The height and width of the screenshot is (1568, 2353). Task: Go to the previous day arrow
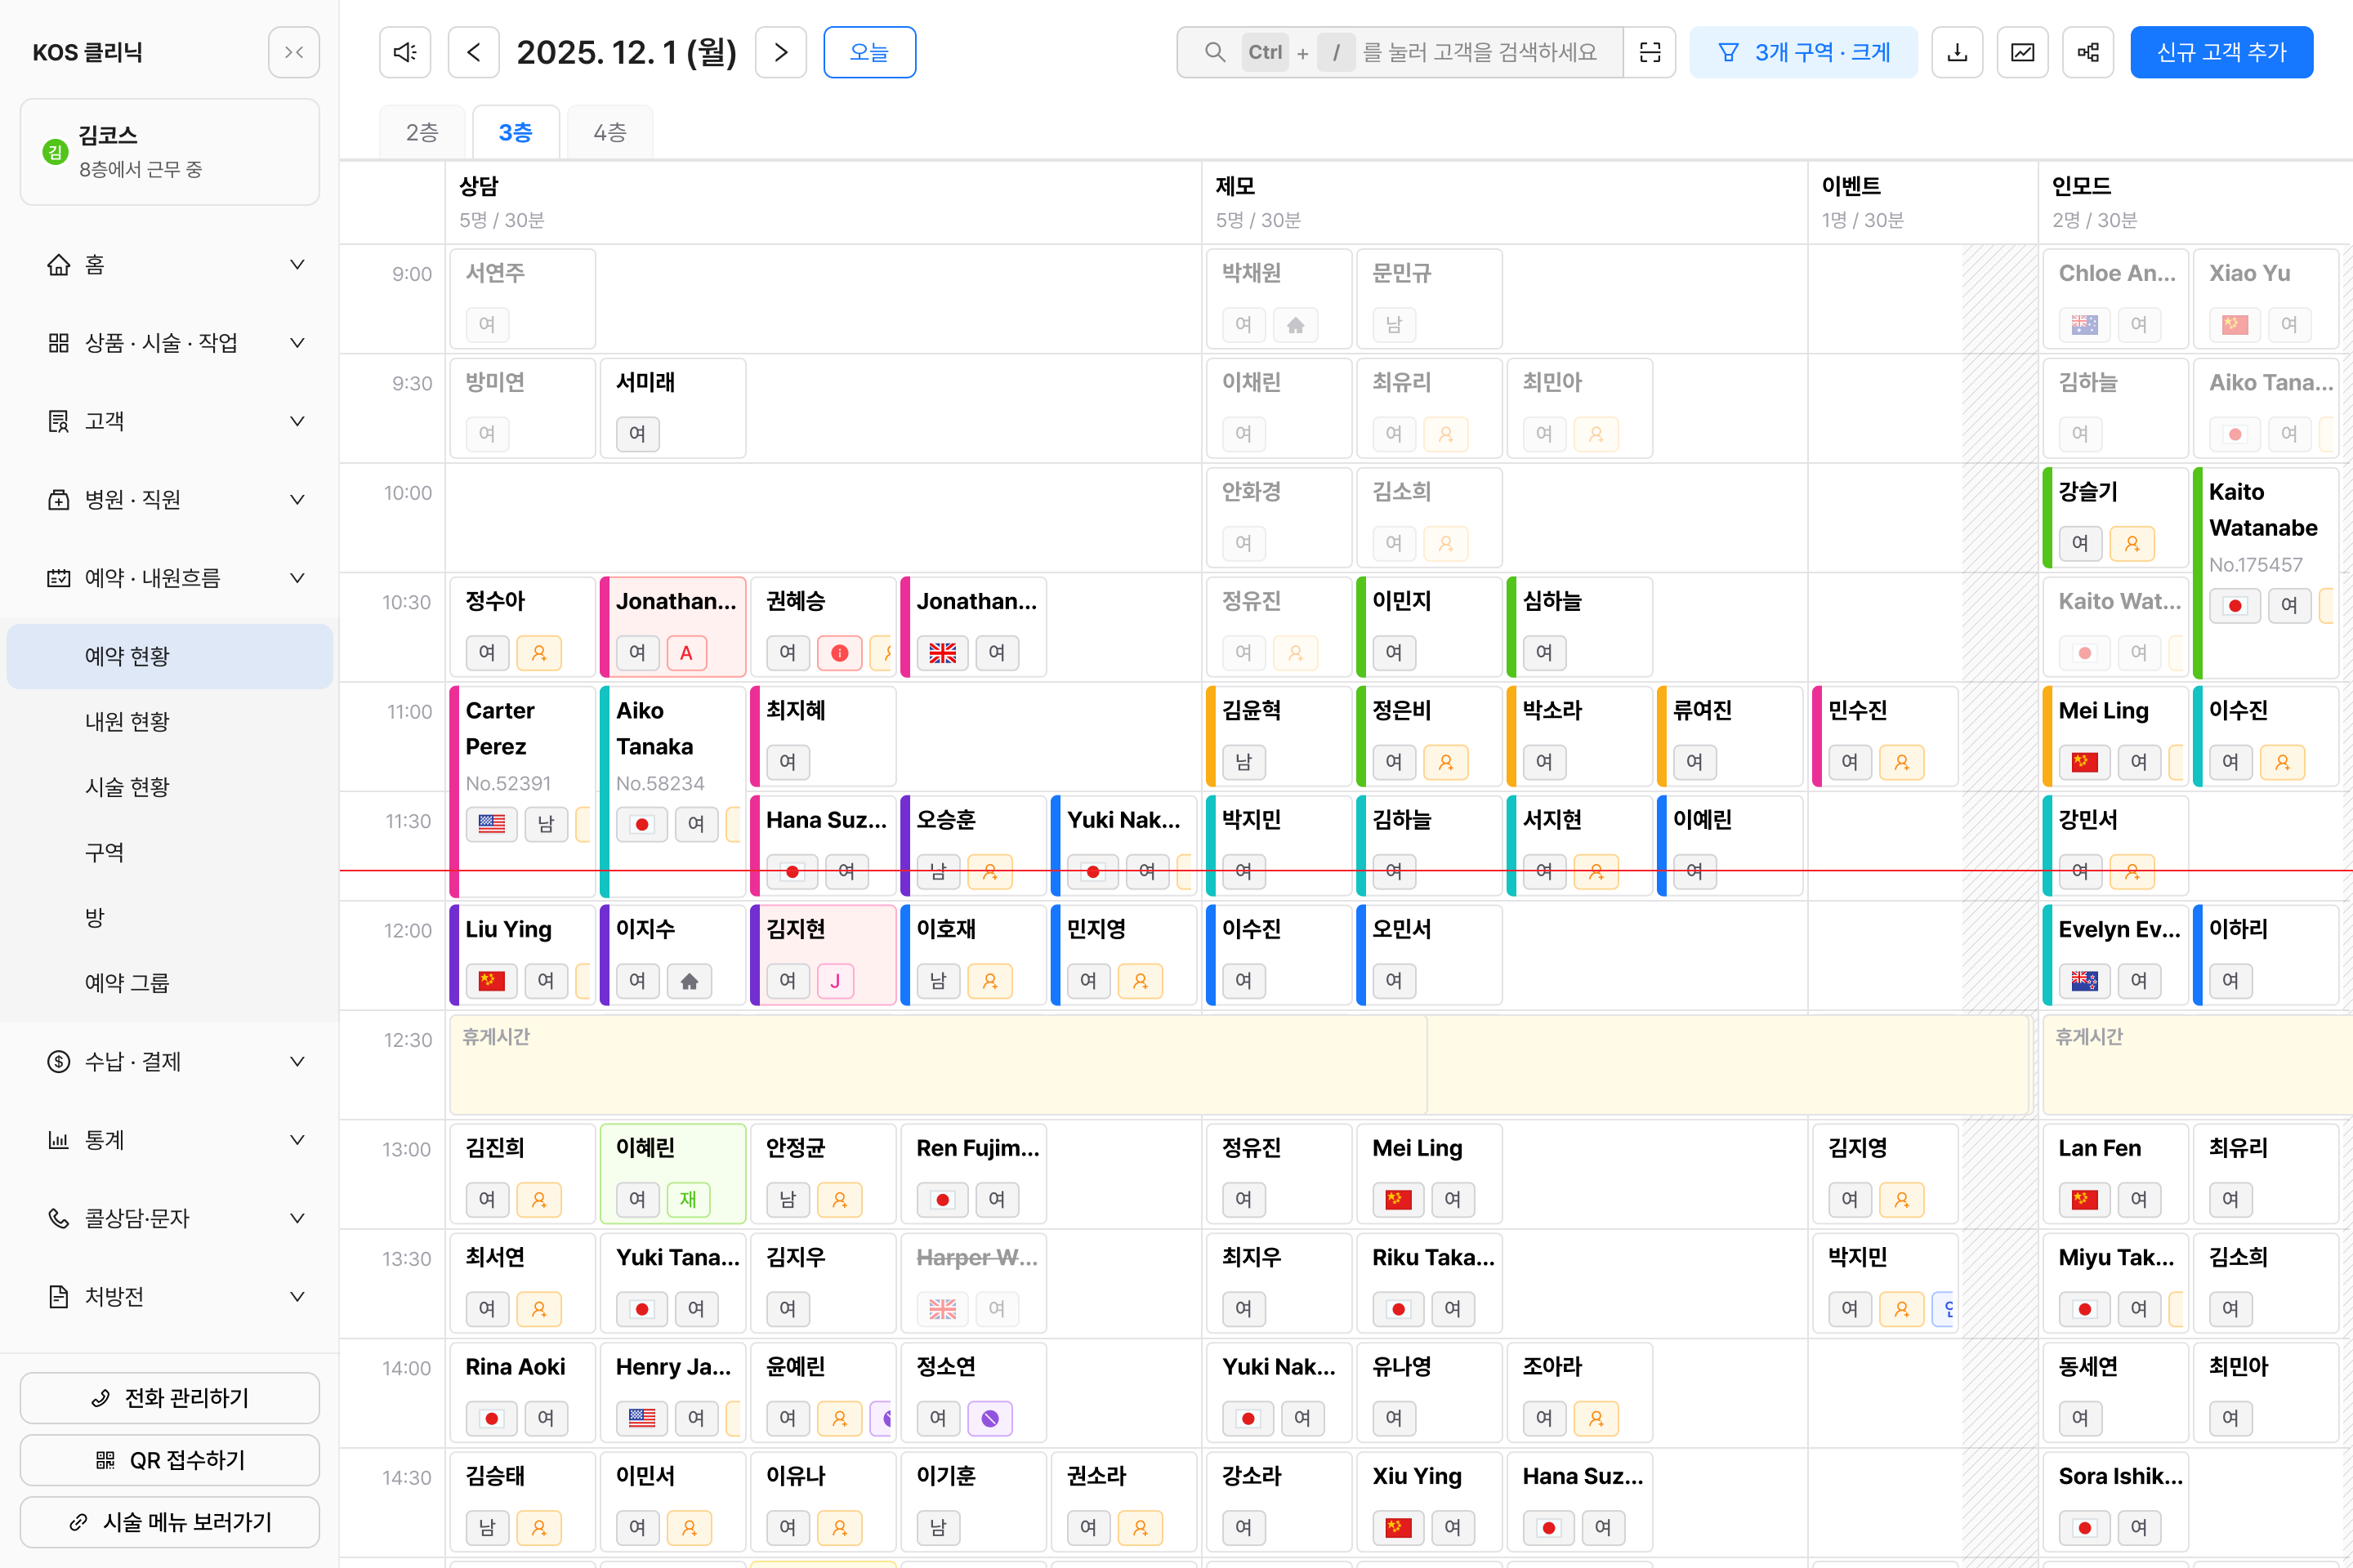click(x=474, y=52)
